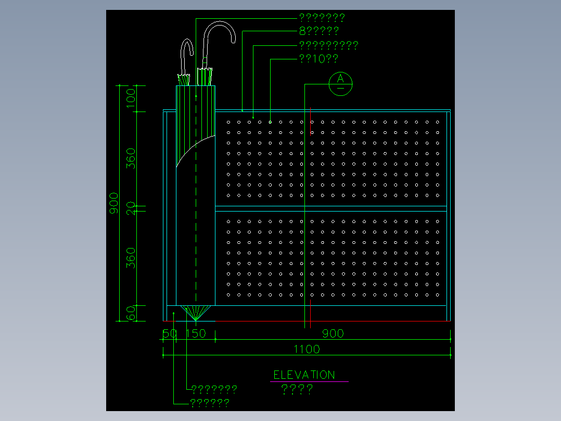Click the ELEVATION title text
The image size is (561, 421).
tap(304, 375)
